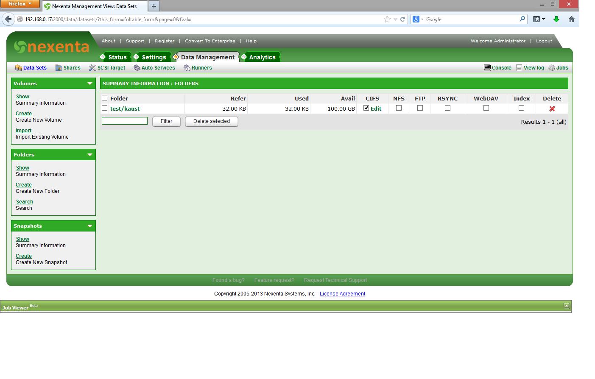Screen dimensions: 595x379
Task: Open View log document icon
Action: coord(519,68)
